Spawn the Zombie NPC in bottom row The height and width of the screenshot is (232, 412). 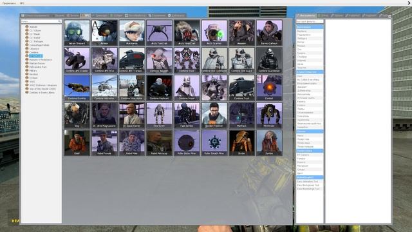pos(269,142)
